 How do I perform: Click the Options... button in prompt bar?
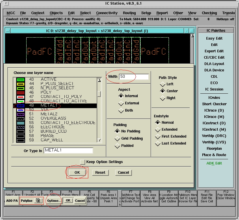tap(54, 201)
